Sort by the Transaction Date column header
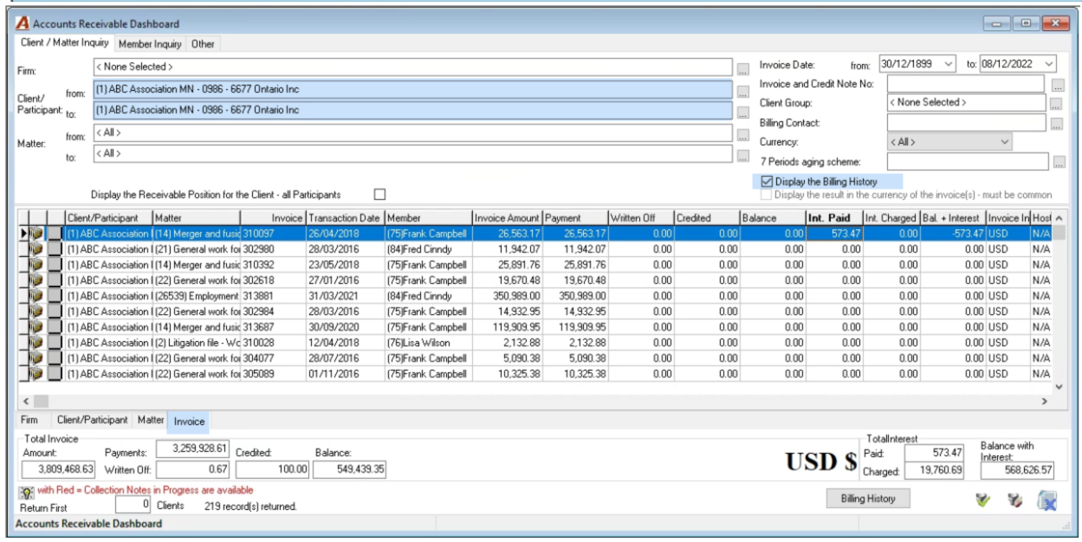This screenshot has height=542, width=1082. click(x=345, y=218)
